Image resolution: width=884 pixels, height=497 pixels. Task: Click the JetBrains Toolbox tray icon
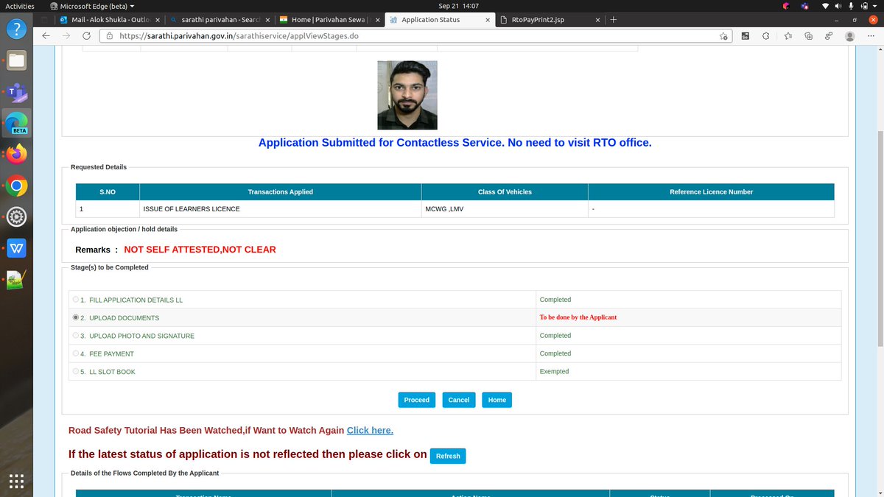click(x=786, y=6)
